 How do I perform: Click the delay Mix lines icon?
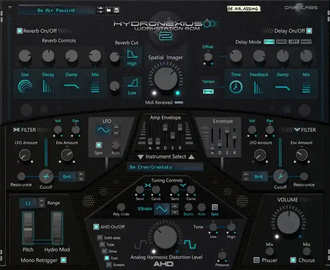(306, 87)
